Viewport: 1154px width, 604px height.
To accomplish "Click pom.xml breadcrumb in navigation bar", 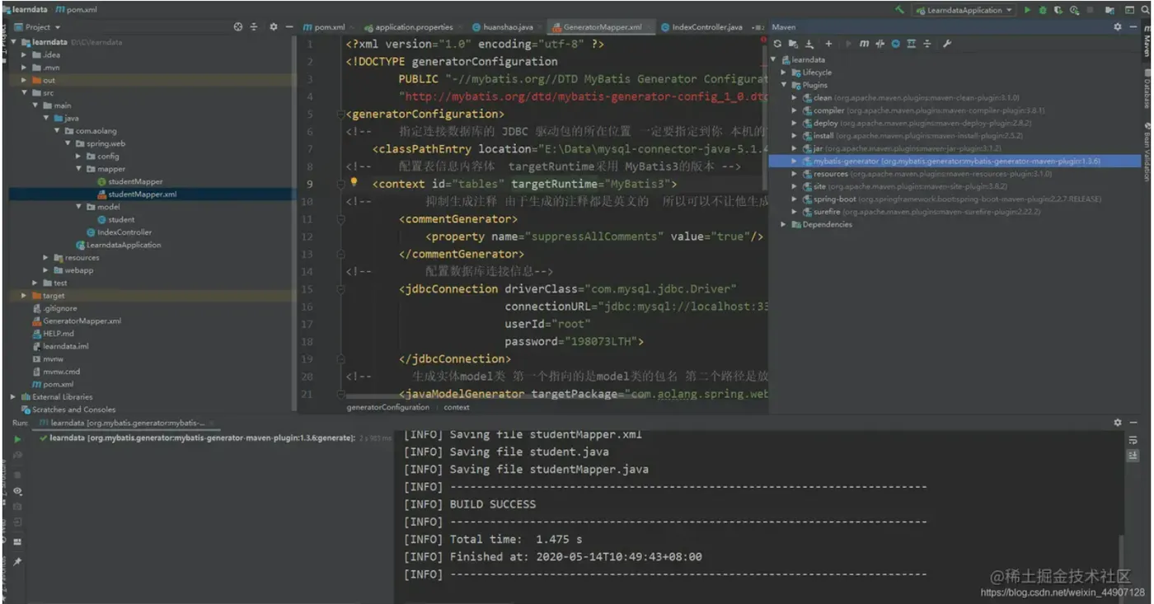I will [x=76, y=9].
